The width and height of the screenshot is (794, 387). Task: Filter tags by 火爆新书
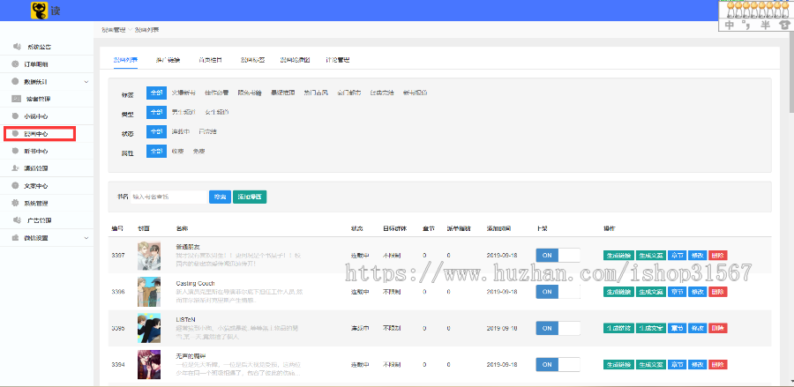(184, 93)
